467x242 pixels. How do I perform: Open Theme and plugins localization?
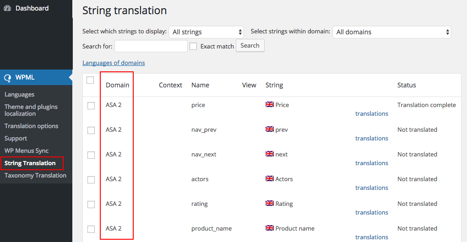pyautogui.click(x=31, y=110)
